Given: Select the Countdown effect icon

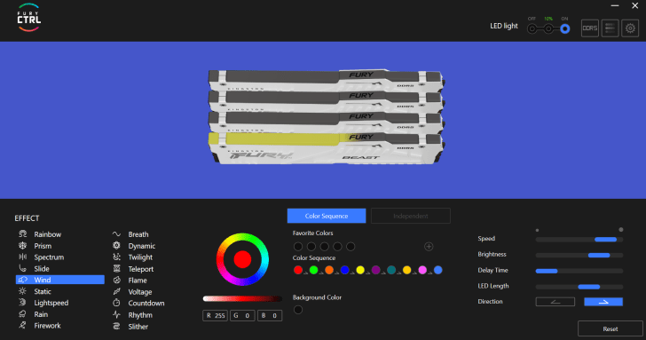Looking at the screenshot, I should 116,303.
